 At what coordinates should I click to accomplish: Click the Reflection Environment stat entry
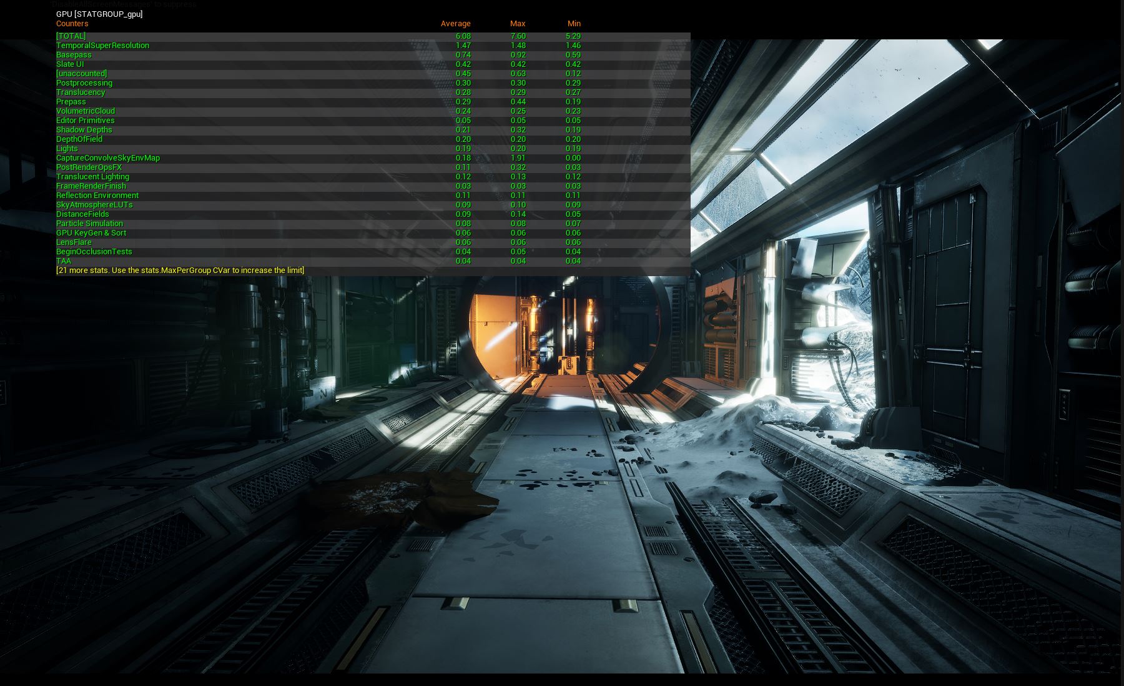tap(97, 196)
